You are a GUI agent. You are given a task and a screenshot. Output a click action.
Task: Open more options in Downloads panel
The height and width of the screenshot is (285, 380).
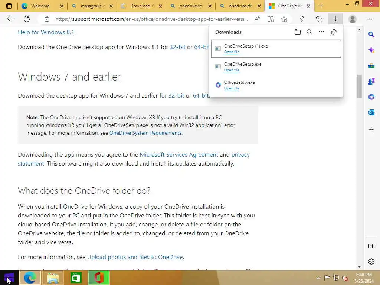click(x=321, y=32)
